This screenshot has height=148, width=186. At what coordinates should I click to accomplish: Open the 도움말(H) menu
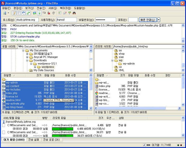click(80, 8)
